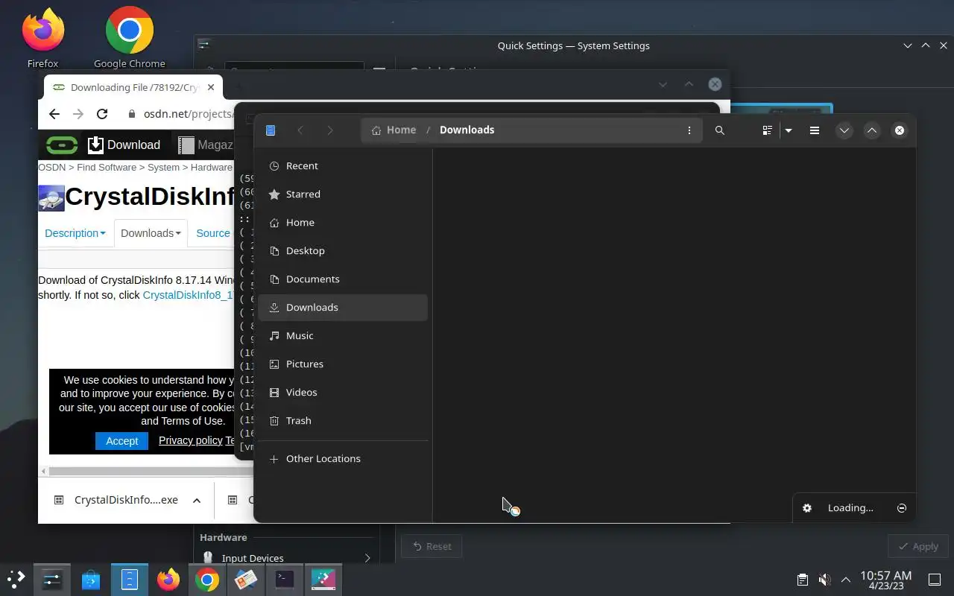Click the OSDN logo icon
Viewport: 954px width, 596px height.
click(x=62, y=145)
